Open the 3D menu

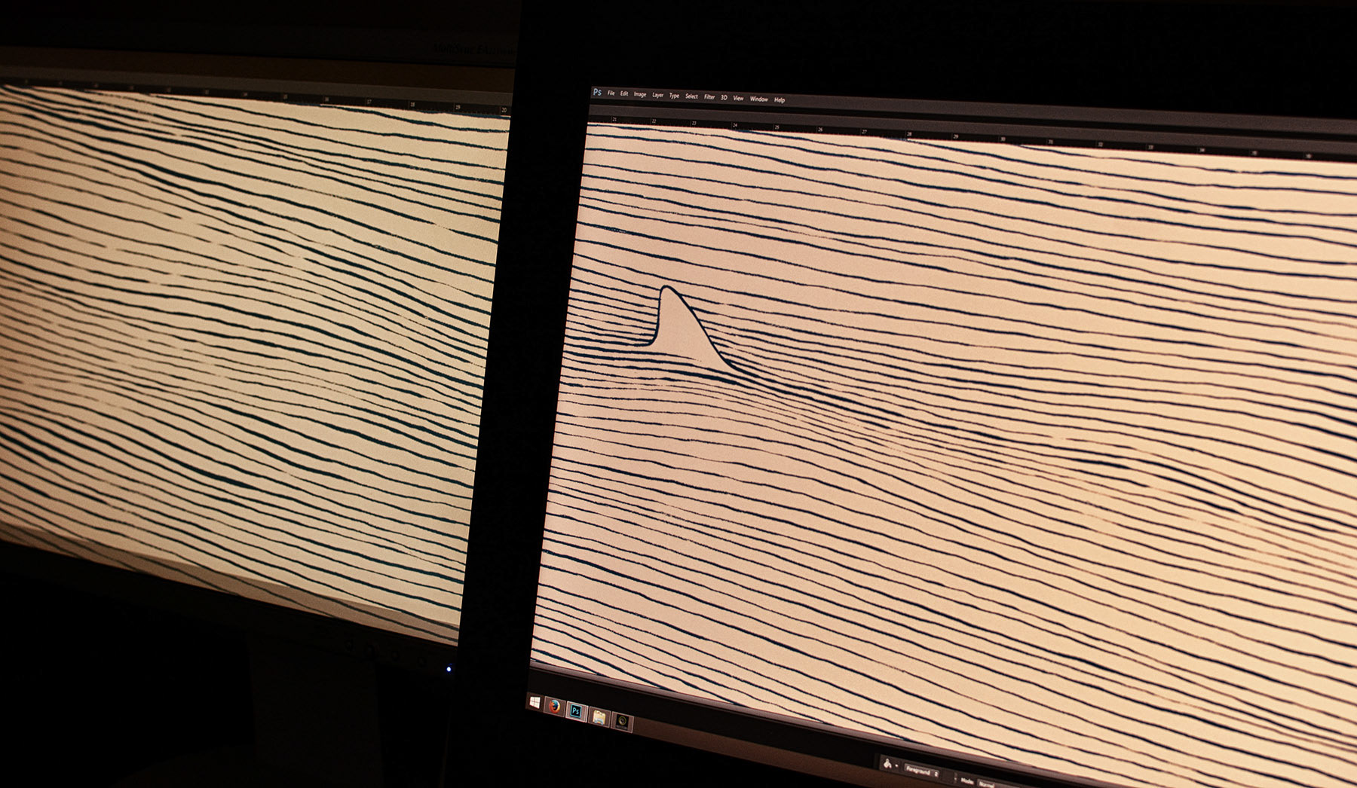click(724, 98)
